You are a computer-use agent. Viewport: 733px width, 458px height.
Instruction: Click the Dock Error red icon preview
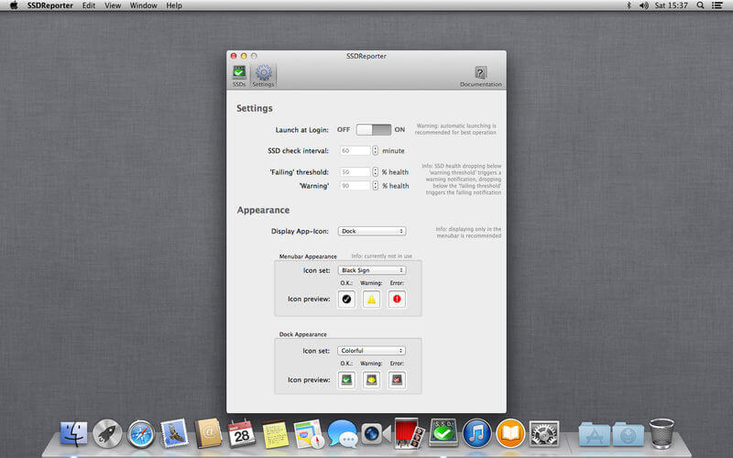[x=397, y=379]
